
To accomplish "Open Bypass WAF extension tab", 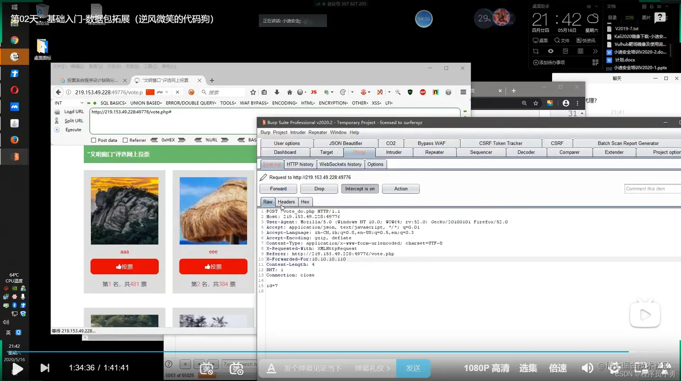I will tap(431, 143).
